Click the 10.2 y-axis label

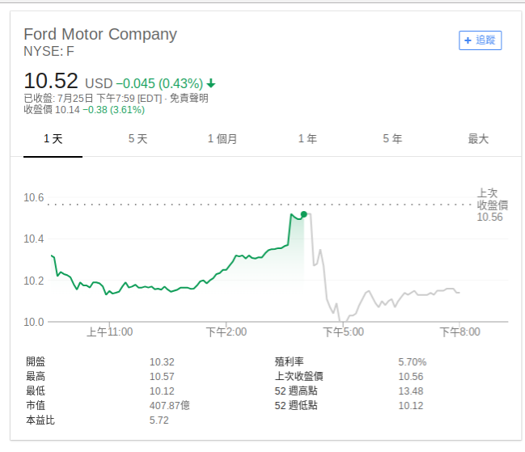pos(33,281)
